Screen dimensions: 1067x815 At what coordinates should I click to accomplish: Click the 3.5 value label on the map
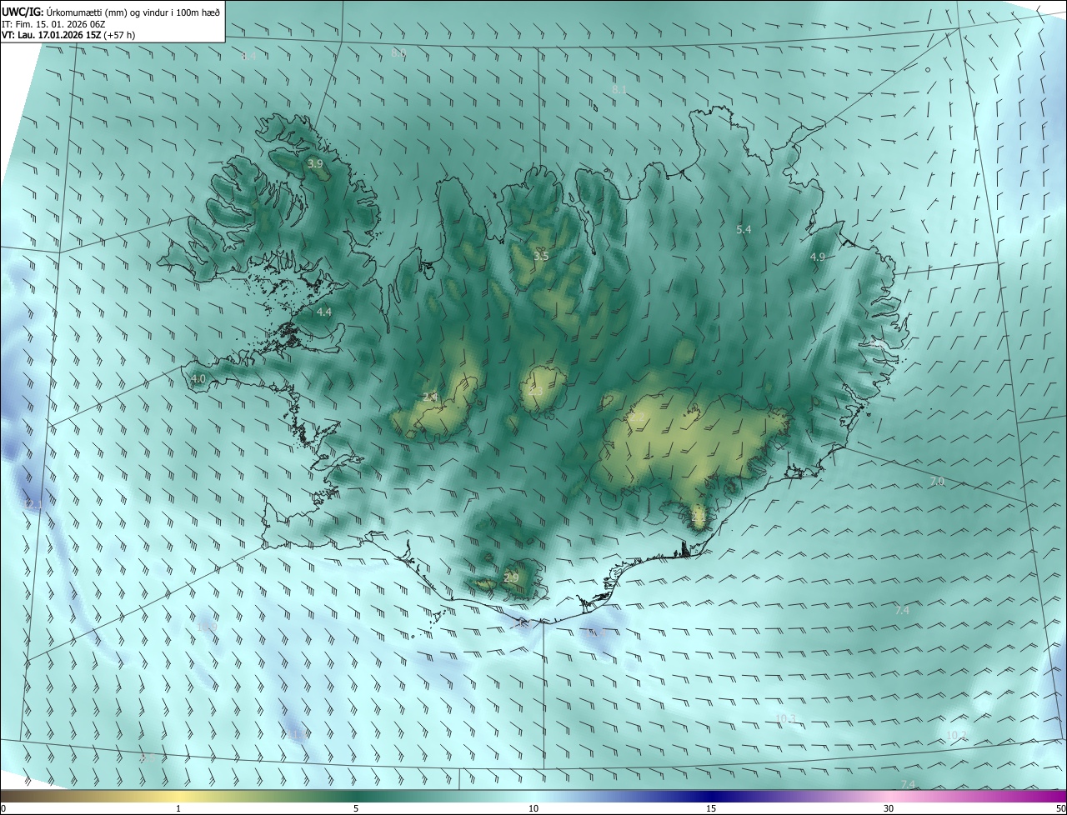(541, 256)
